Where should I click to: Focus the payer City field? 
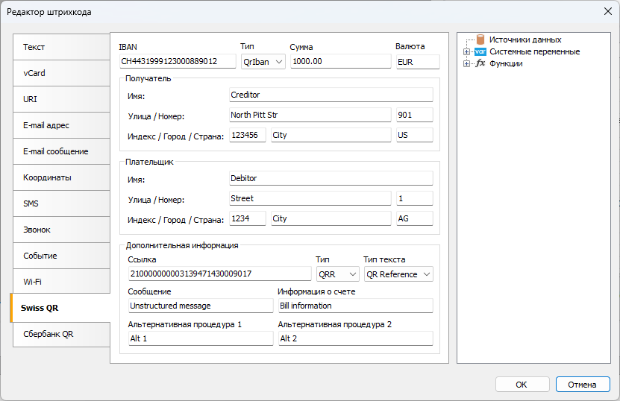pyautogui.click(x=331, y=218)
